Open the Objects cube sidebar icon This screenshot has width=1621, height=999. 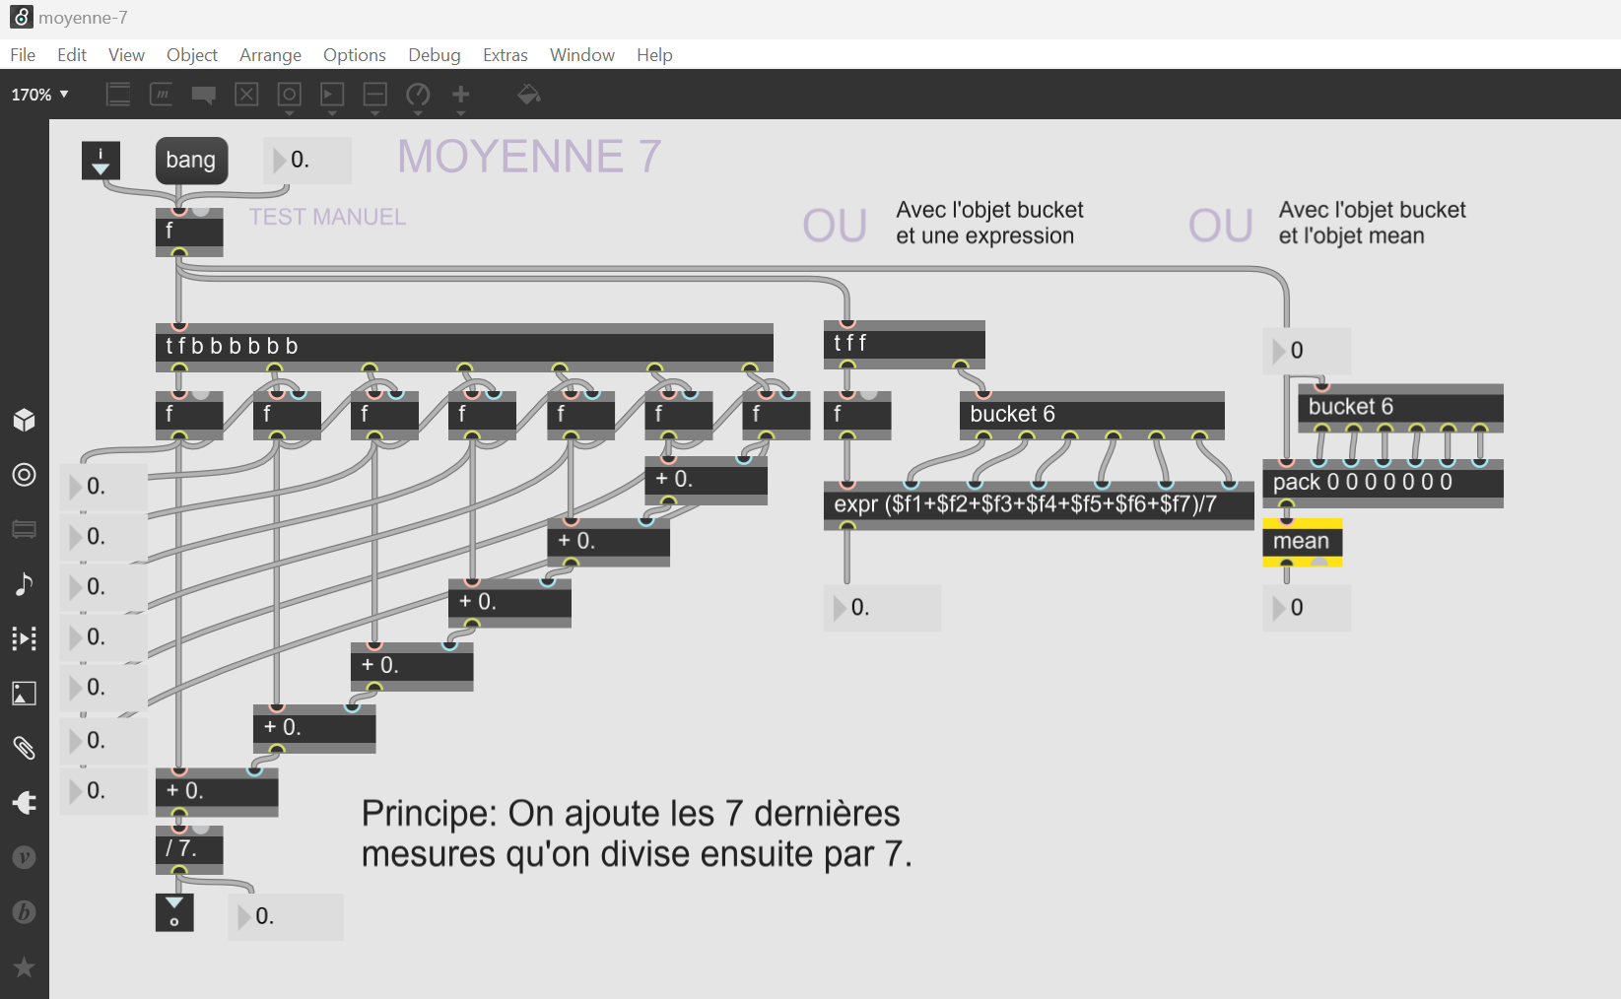[x=25, y=421]
